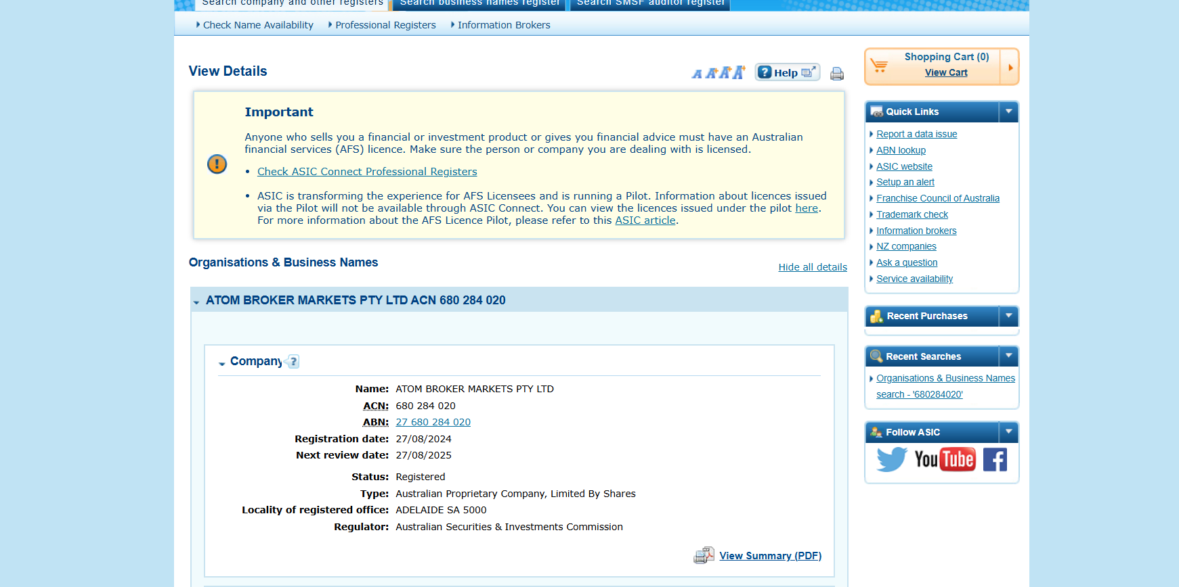Open Information Brokers menu
Image resolution: width=1179 pixels, height=587 pixels.
[x=504, y=25]
